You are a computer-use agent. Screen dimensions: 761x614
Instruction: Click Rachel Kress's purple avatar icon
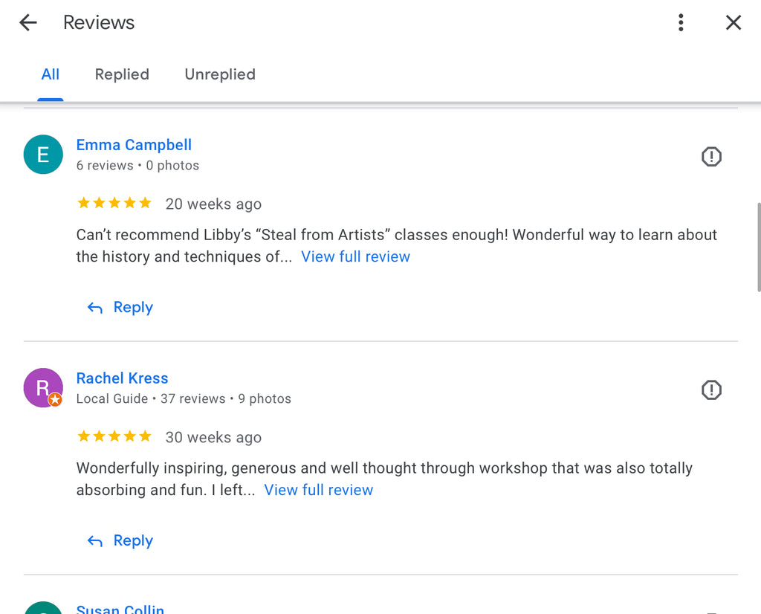(x=43, y=388)
